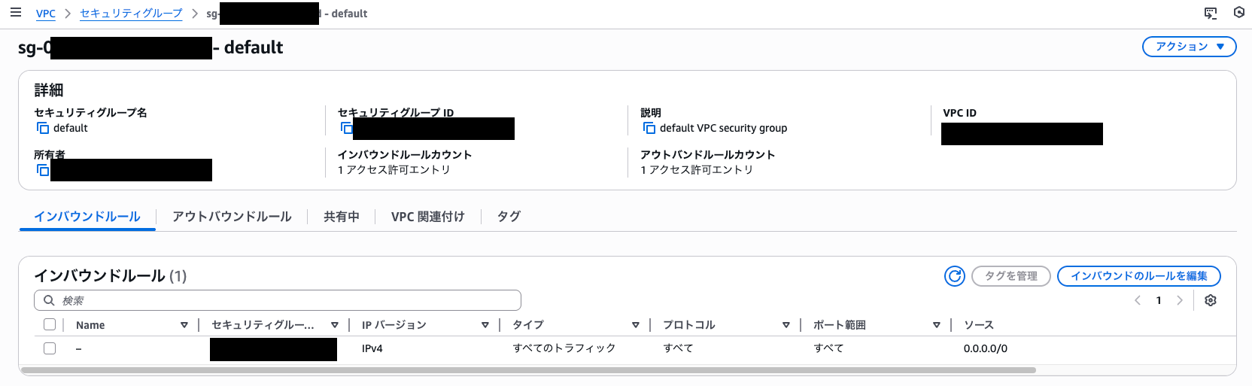Open inbound rules table preferences gear
Viewport: 1252px width, 386px height.
point(1211,300)
